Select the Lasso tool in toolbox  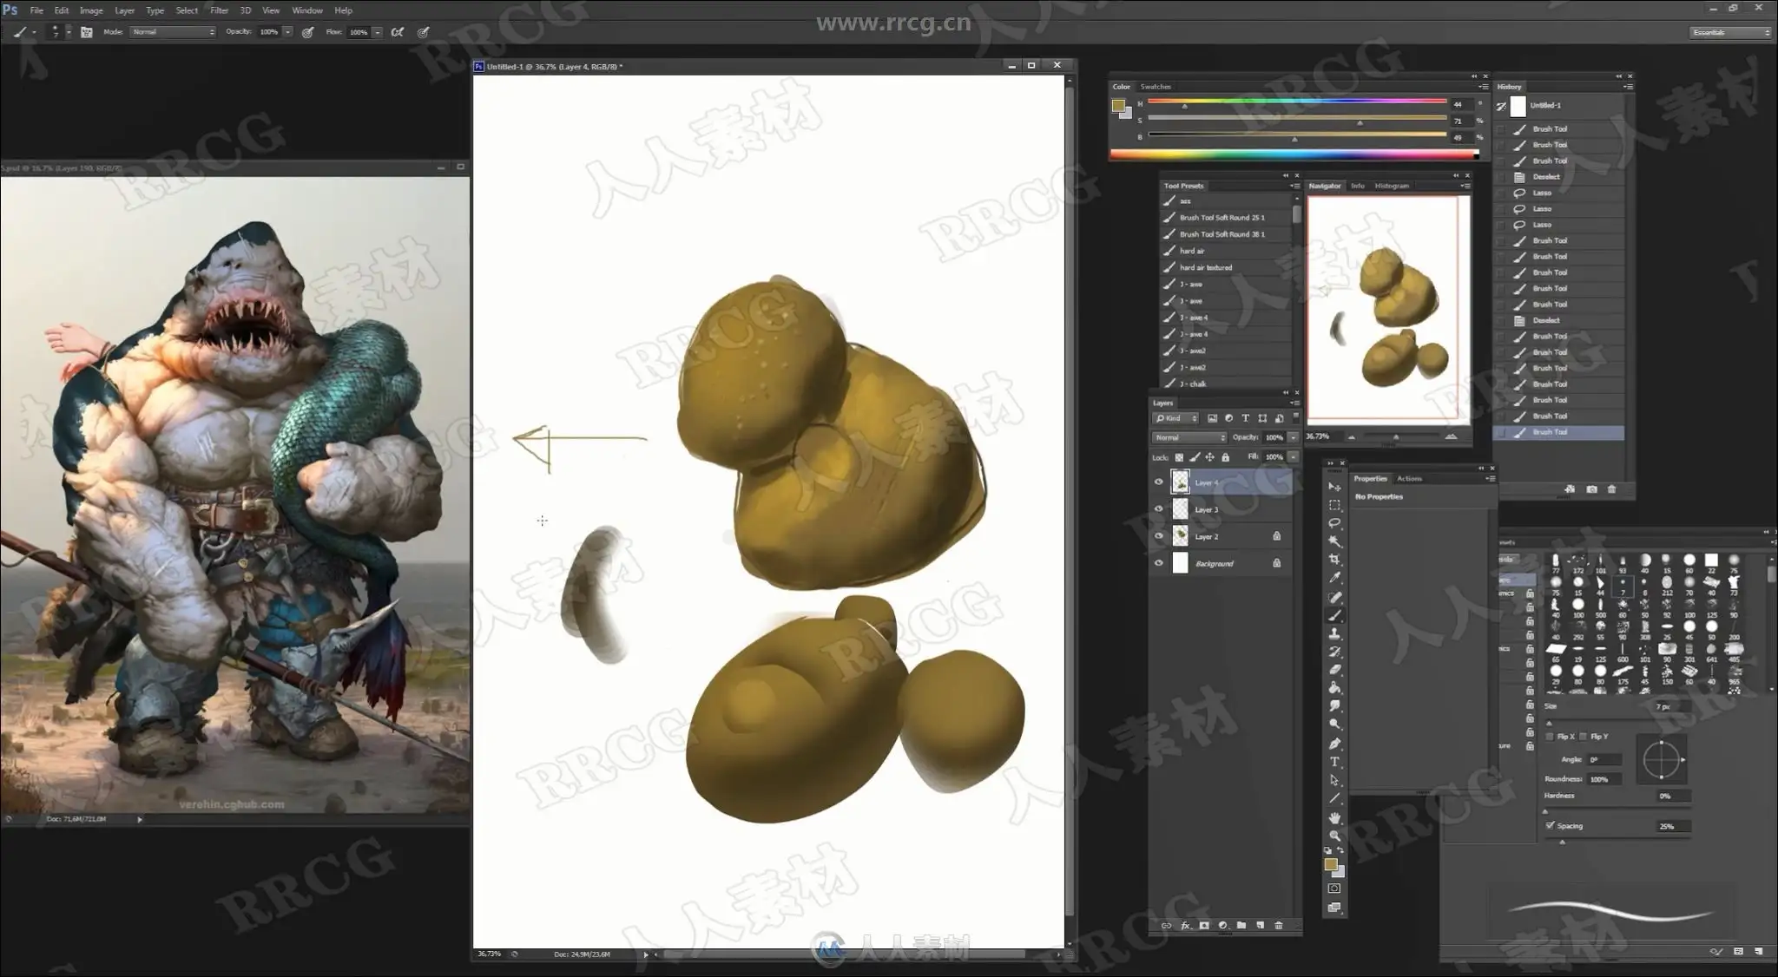click(x=1334, y=523)
